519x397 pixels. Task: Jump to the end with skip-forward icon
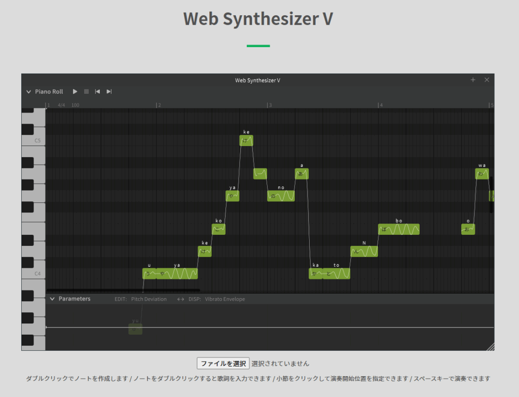click(x=109, y=91)
